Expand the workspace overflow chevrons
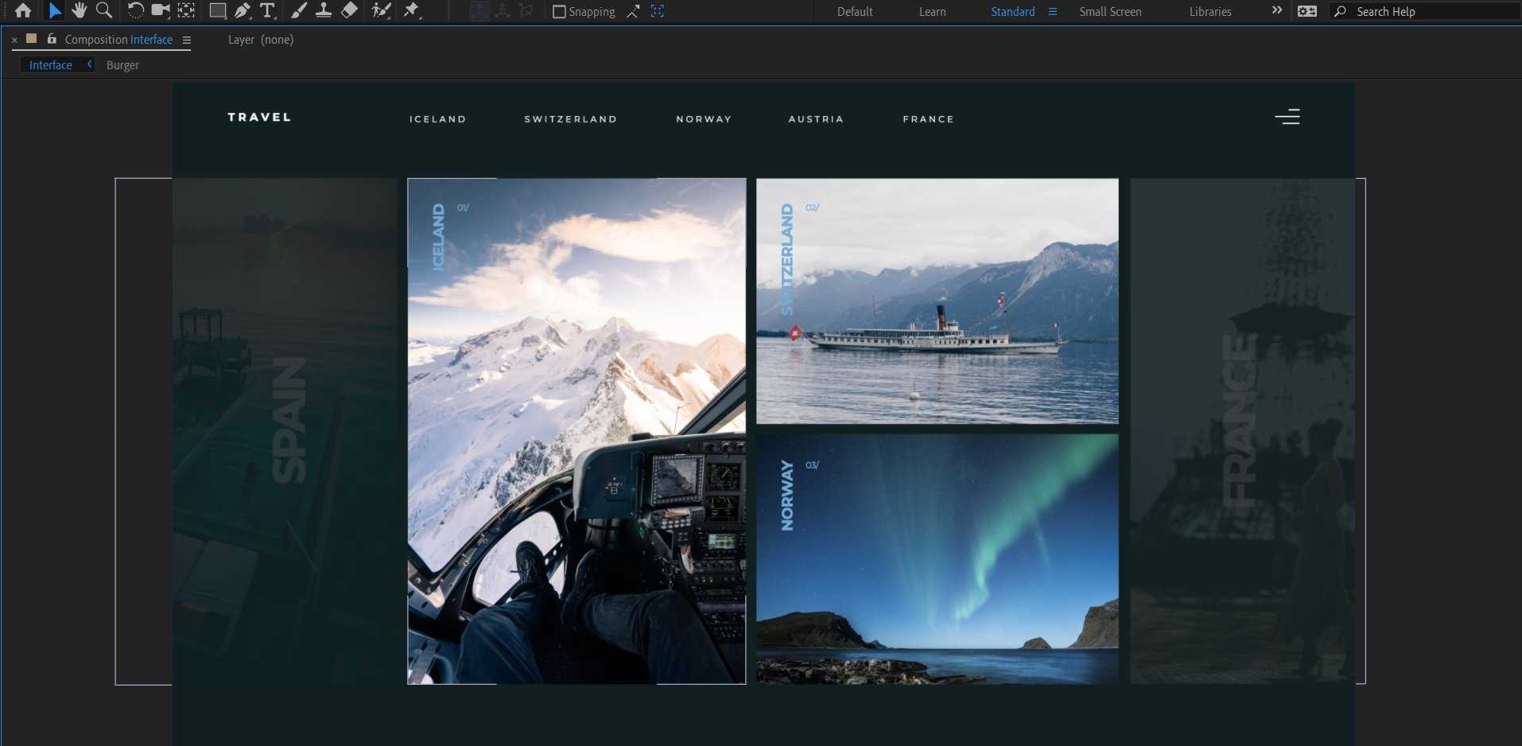 coord(1277,11)
